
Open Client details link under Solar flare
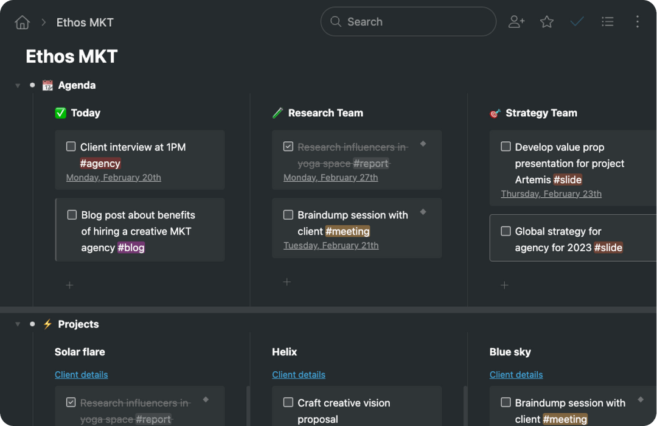[x=81, y=375]
